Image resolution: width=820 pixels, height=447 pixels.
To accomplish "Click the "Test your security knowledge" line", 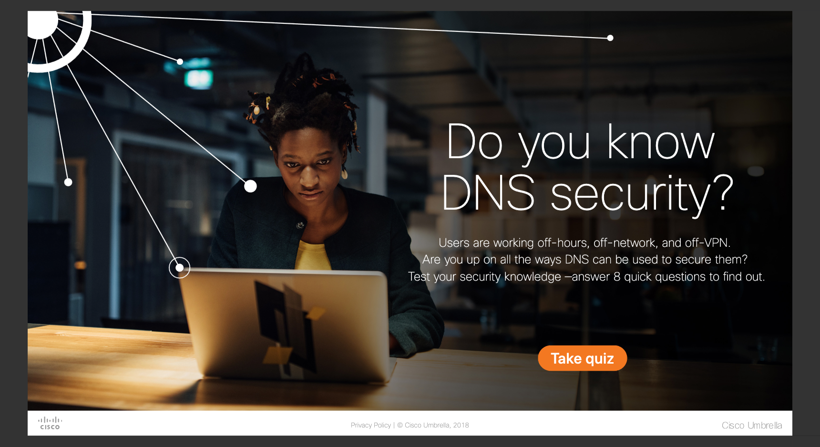I will pos(586,277).
